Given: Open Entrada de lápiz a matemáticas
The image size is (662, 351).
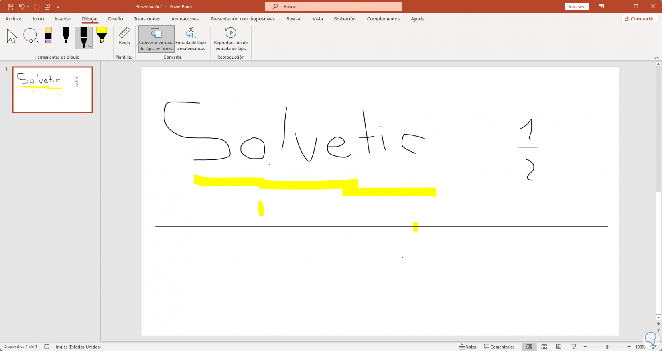Looking at the screenshot, I should point(191,39).
